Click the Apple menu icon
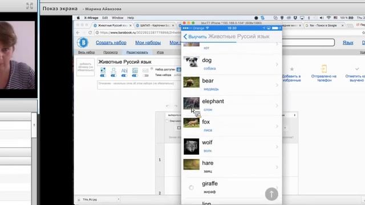 click(x=78, y=18)
